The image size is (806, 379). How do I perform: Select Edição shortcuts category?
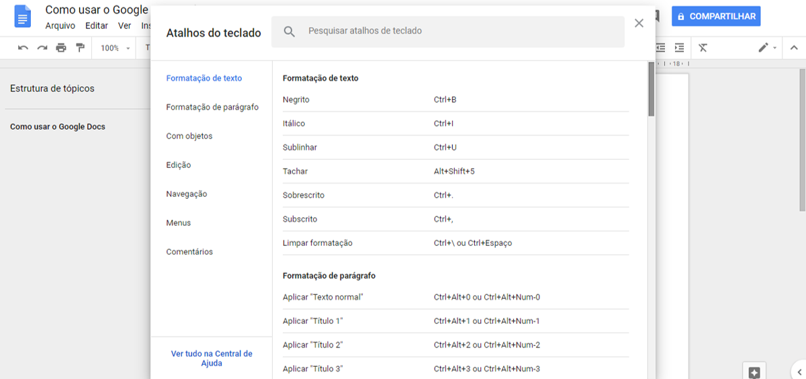[x=179, y=165]
